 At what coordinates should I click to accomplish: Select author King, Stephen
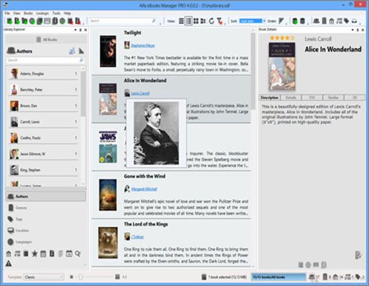click(44, 170)
